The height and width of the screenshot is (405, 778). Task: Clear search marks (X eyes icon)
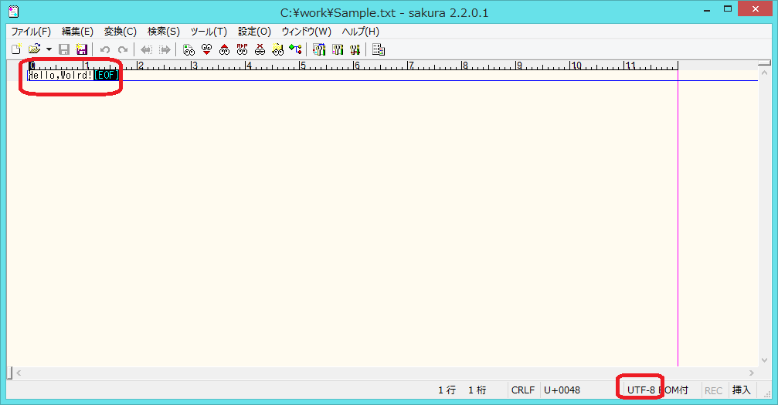[260, 49]
